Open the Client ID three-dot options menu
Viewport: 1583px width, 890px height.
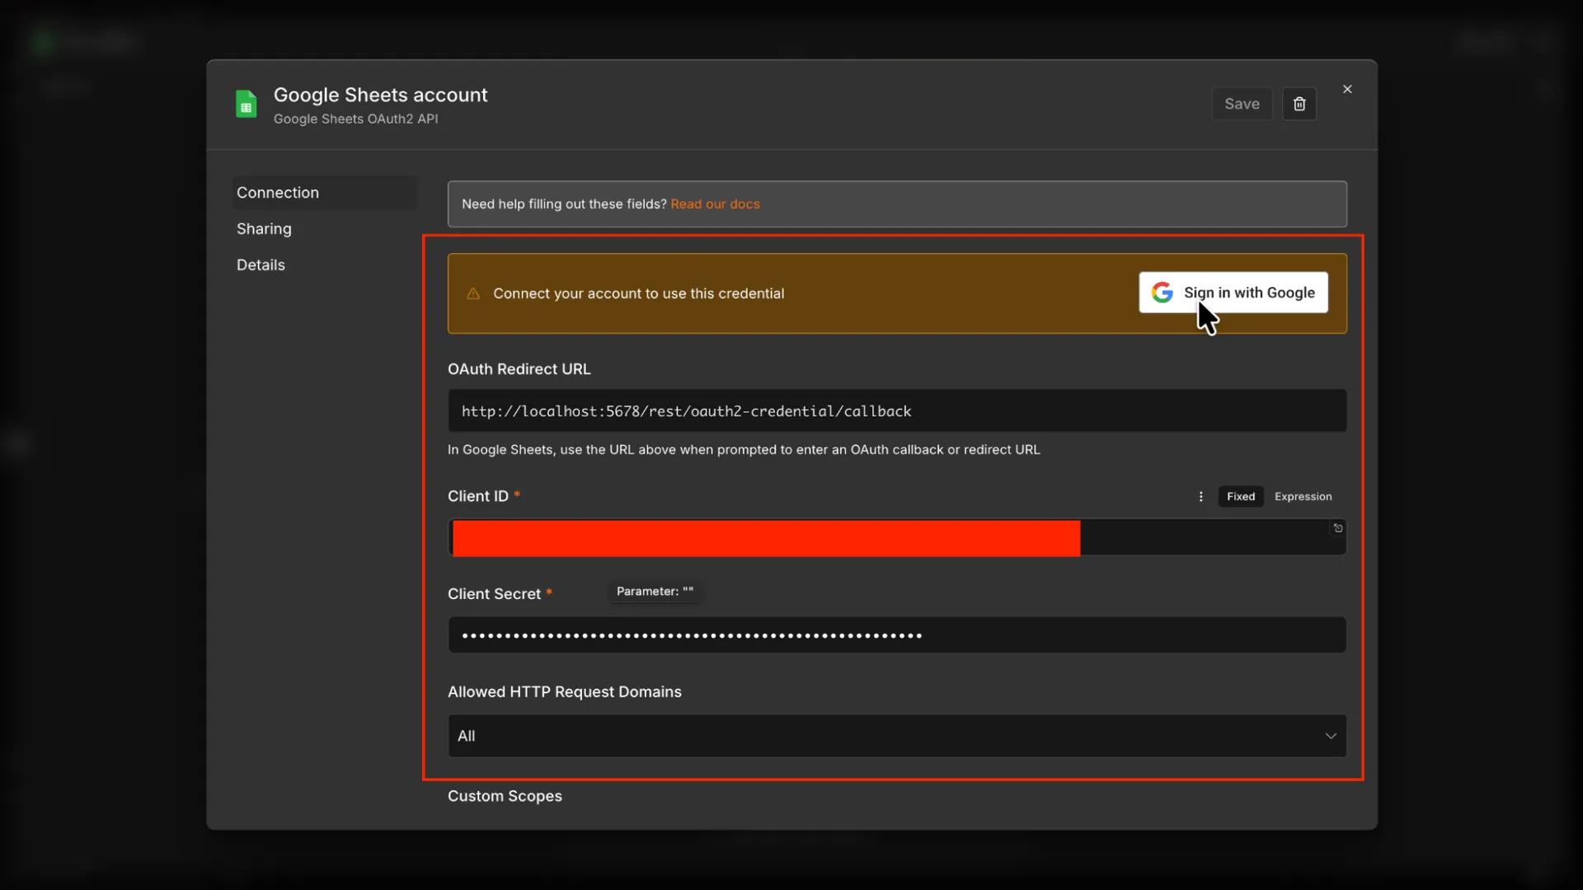(1200, 496)
